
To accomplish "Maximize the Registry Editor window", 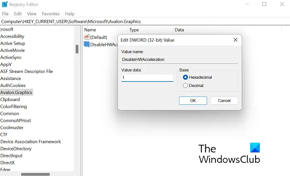I will [x=264, y=4].
